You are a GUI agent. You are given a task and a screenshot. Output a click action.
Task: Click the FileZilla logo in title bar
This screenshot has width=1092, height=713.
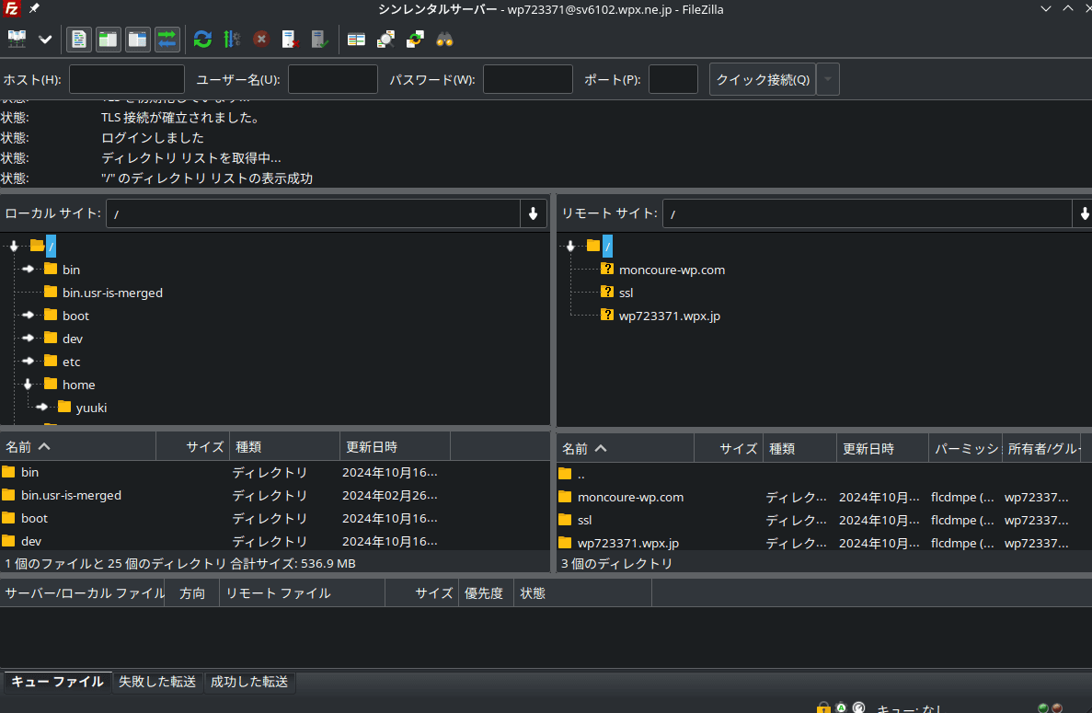(x=12, y=8)
